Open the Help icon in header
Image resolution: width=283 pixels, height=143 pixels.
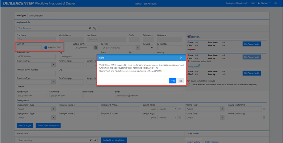click(253, 3)
